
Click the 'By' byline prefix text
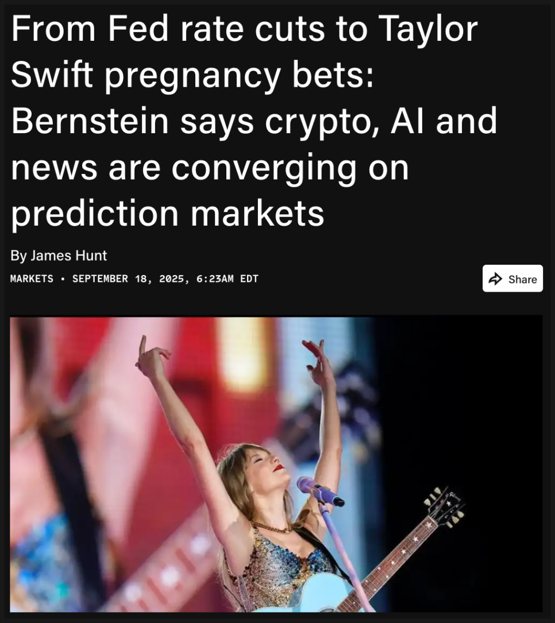[x=18, y=256]
